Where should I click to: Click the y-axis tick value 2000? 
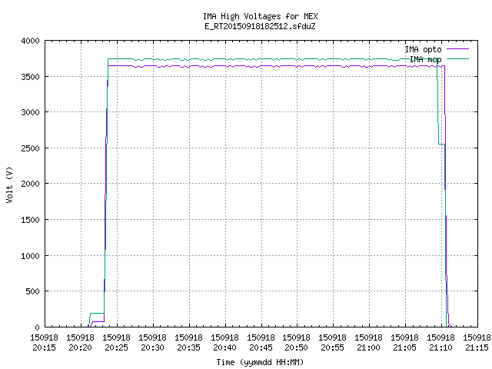pos(31,184)
